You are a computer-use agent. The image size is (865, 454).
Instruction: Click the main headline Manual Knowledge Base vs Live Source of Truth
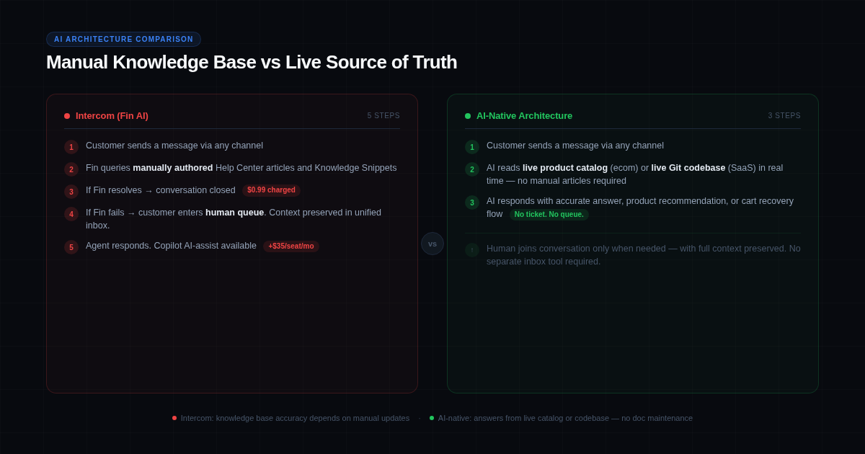click(252, 62)
